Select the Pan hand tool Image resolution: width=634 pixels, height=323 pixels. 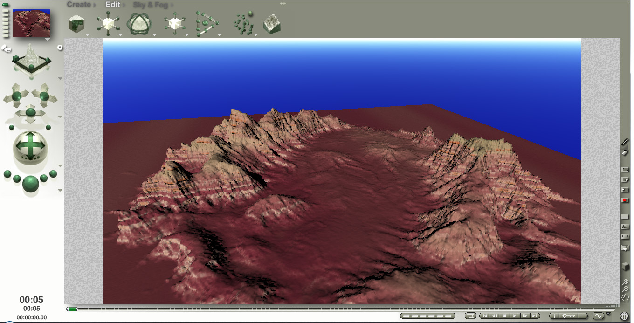[x=626, y=298]
